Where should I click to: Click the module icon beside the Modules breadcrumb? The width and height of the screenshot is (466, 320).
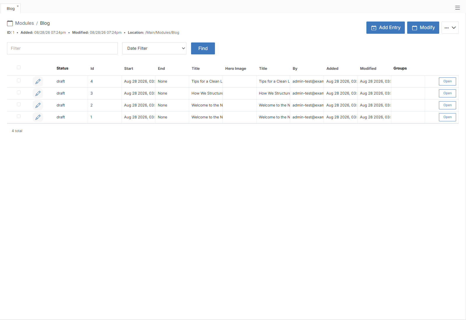[x=10, y=23]
